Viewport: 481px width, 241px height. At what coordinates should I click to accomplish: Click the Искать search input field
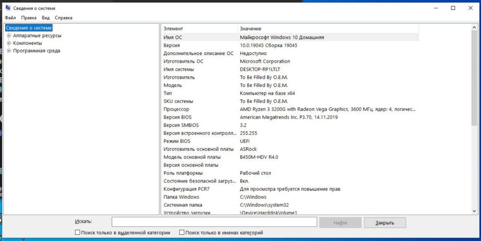pos(214,222)
